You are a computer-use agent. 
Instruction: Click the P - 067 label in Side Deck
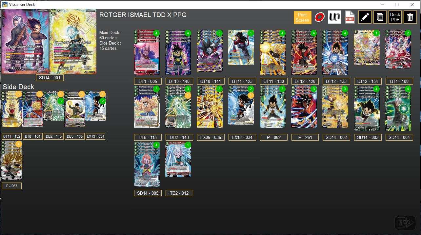[12, 186]
